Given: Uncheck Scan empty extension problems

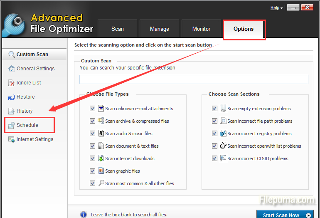Looking at the screenshot, I should (214, 109).
